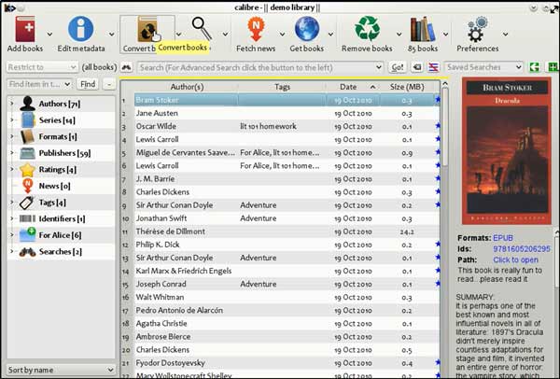Open Advanced Search binoculars icon
The image size is (560, 379).
[x=127, y=67]
